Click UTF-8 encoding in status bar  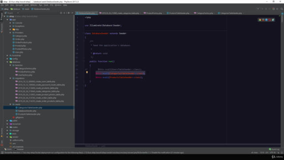click(272, 152)
